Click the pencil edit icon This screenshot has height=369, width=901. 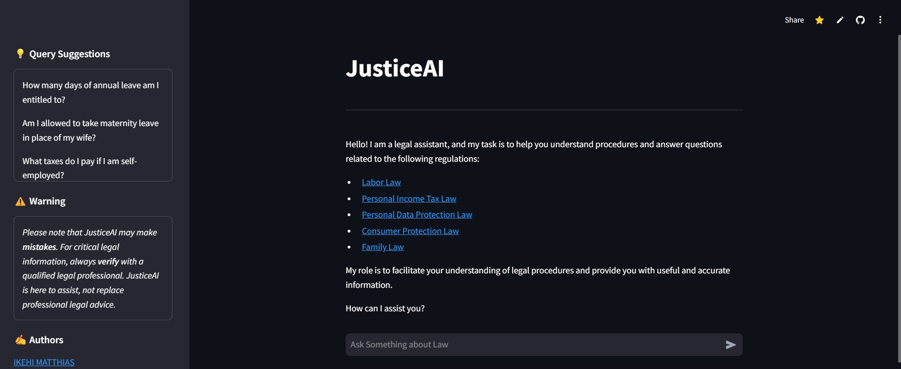pos(840,20)
